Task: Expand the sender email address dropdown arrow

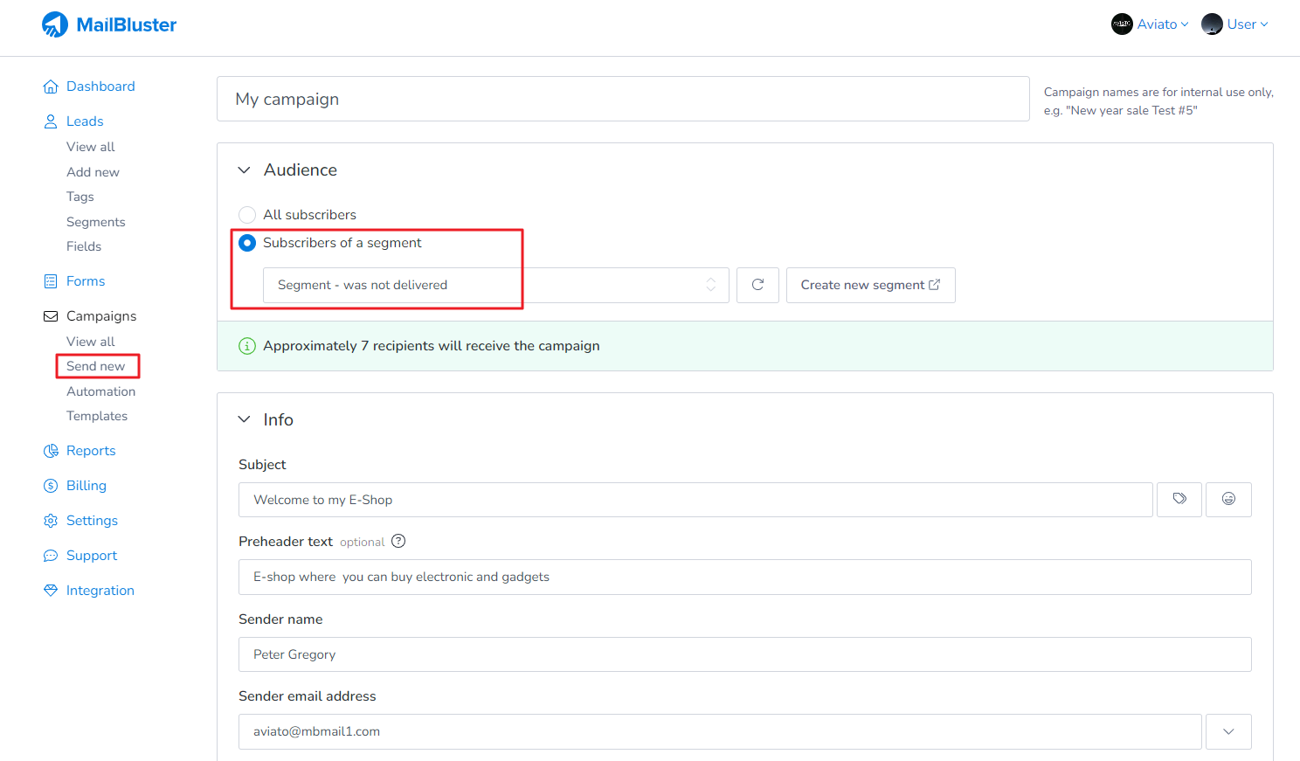Action: [1228, 731]
